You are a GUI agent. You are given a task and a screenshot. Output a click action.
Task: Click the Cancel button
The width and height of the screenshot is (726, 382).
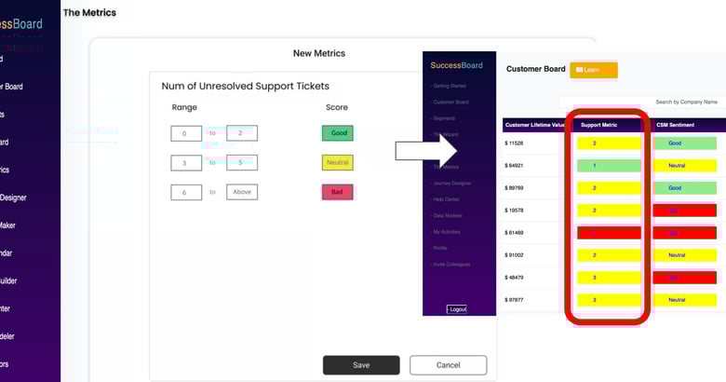pyautogui.click(x=448, y=365)
